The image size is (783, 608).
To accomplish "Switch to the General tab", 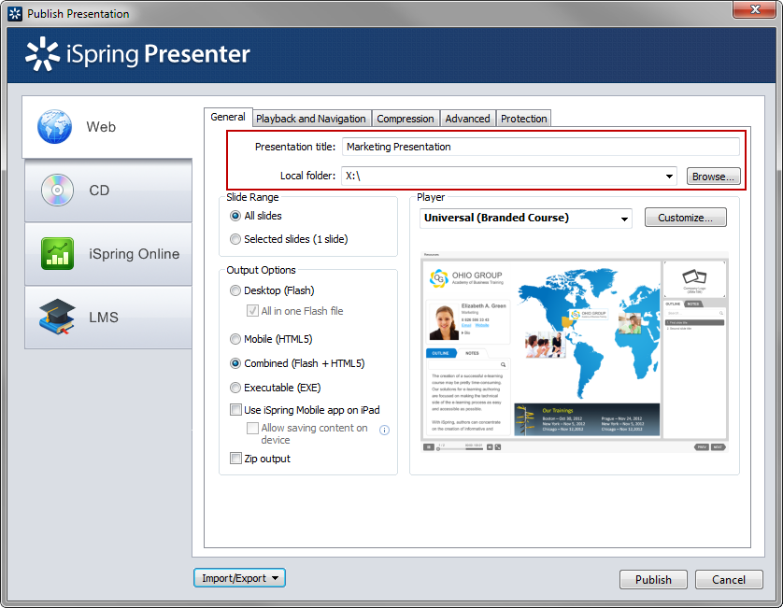I will point(228,118).
